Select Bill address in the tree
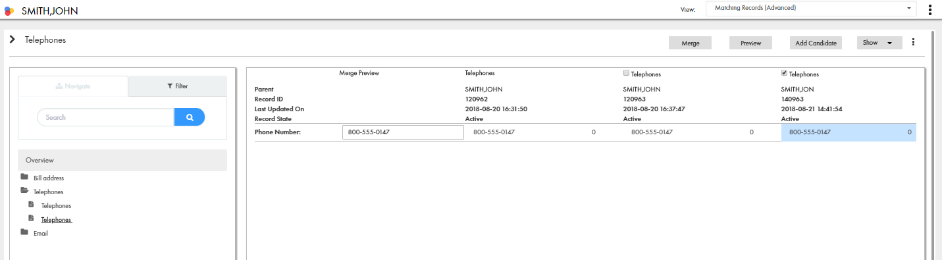942x260 pixels. (x=49, y=178)
